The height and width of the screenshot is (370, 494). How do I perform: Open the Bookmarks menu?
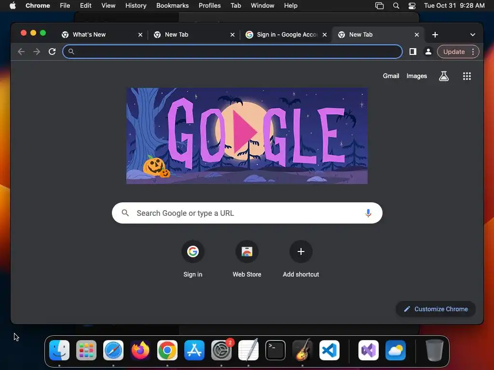coord(172,6)
